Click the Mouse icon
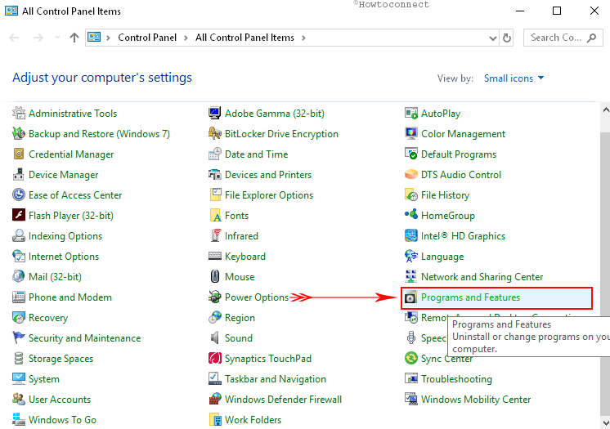This screenshot has height=429, width=610. (215, 276)
